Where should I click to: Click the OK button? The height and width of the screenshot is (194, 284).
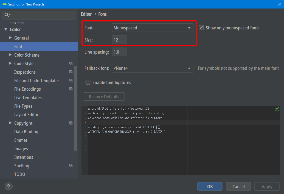pos(210,186)
